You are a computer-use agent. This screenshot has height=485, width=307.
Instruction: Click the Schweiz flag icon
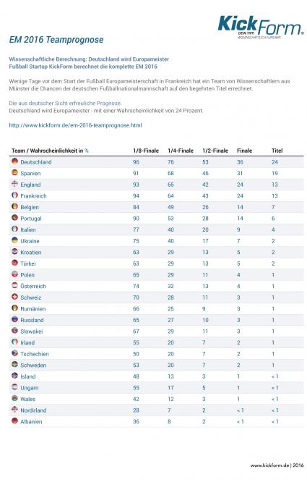[14, 297]
